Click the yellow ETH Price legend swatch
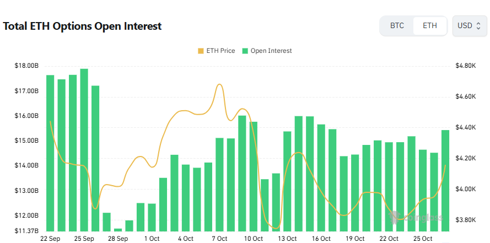 click(x=201, y=51)
